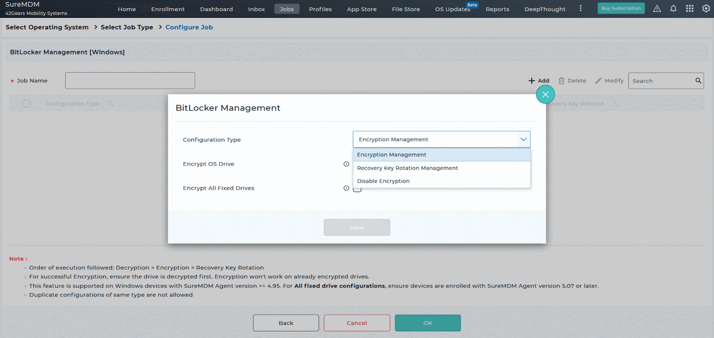Image resolution: width=714 pixels, height=338 pixels.
Task: Go to the Home tab
Action: point(127,9)
